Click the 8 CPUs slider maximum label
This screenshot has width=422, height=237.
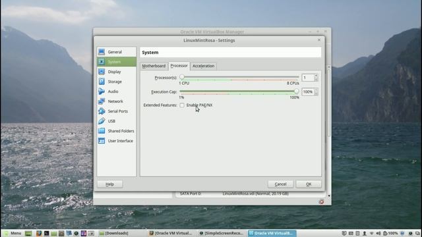293,84
